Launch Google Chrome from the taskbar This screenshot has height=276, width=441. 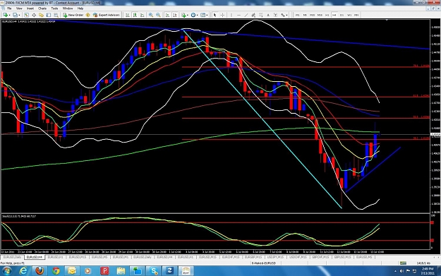(56, 271)
